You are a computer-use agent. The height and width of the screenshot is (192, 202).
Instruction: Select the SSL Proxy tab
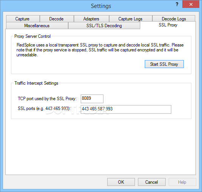coord(168,25)
